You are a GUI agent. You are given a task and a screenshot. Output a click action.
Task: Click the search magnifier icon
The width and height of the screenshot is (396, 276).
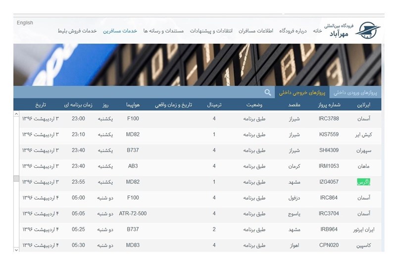point(268,93)
